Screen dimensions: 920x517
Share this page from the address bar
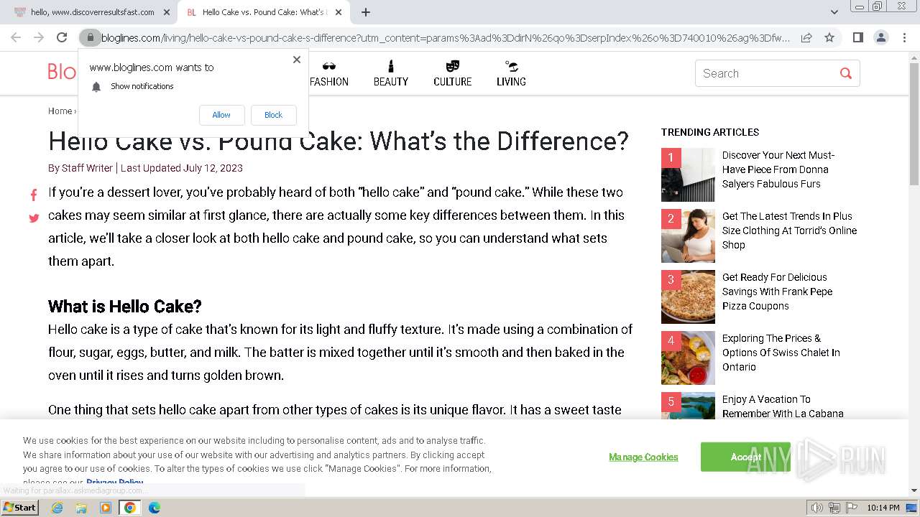(x=806, y=37)
